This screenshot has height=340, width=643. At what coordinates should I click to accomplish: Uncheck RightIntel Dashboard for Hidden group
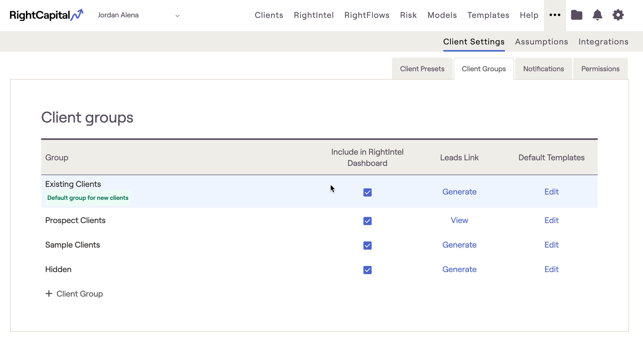367,270
